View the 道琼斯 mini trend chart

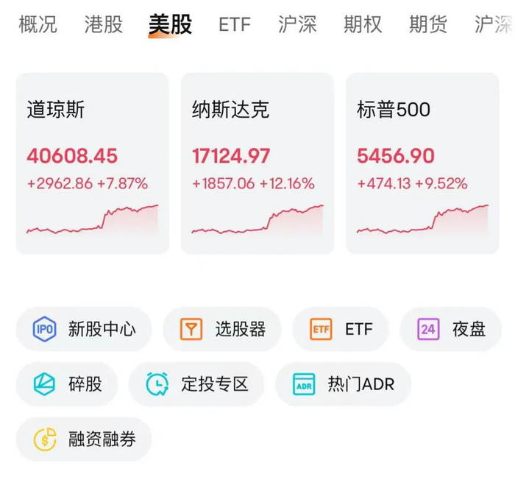coord(93,221)
